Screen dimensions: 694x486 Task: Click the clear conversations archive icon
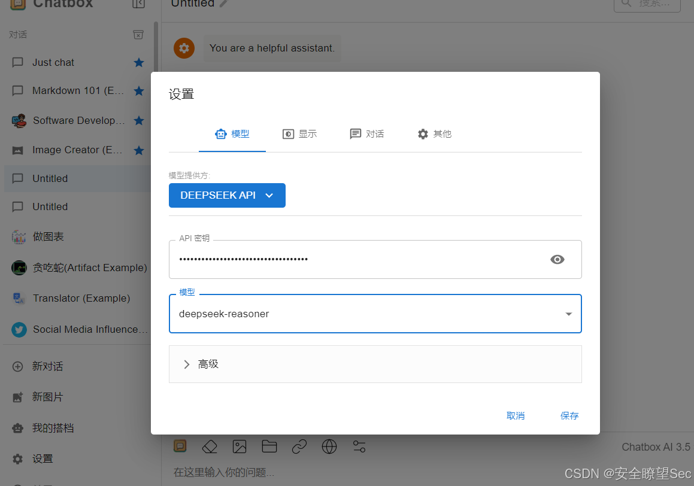point(138,35)
